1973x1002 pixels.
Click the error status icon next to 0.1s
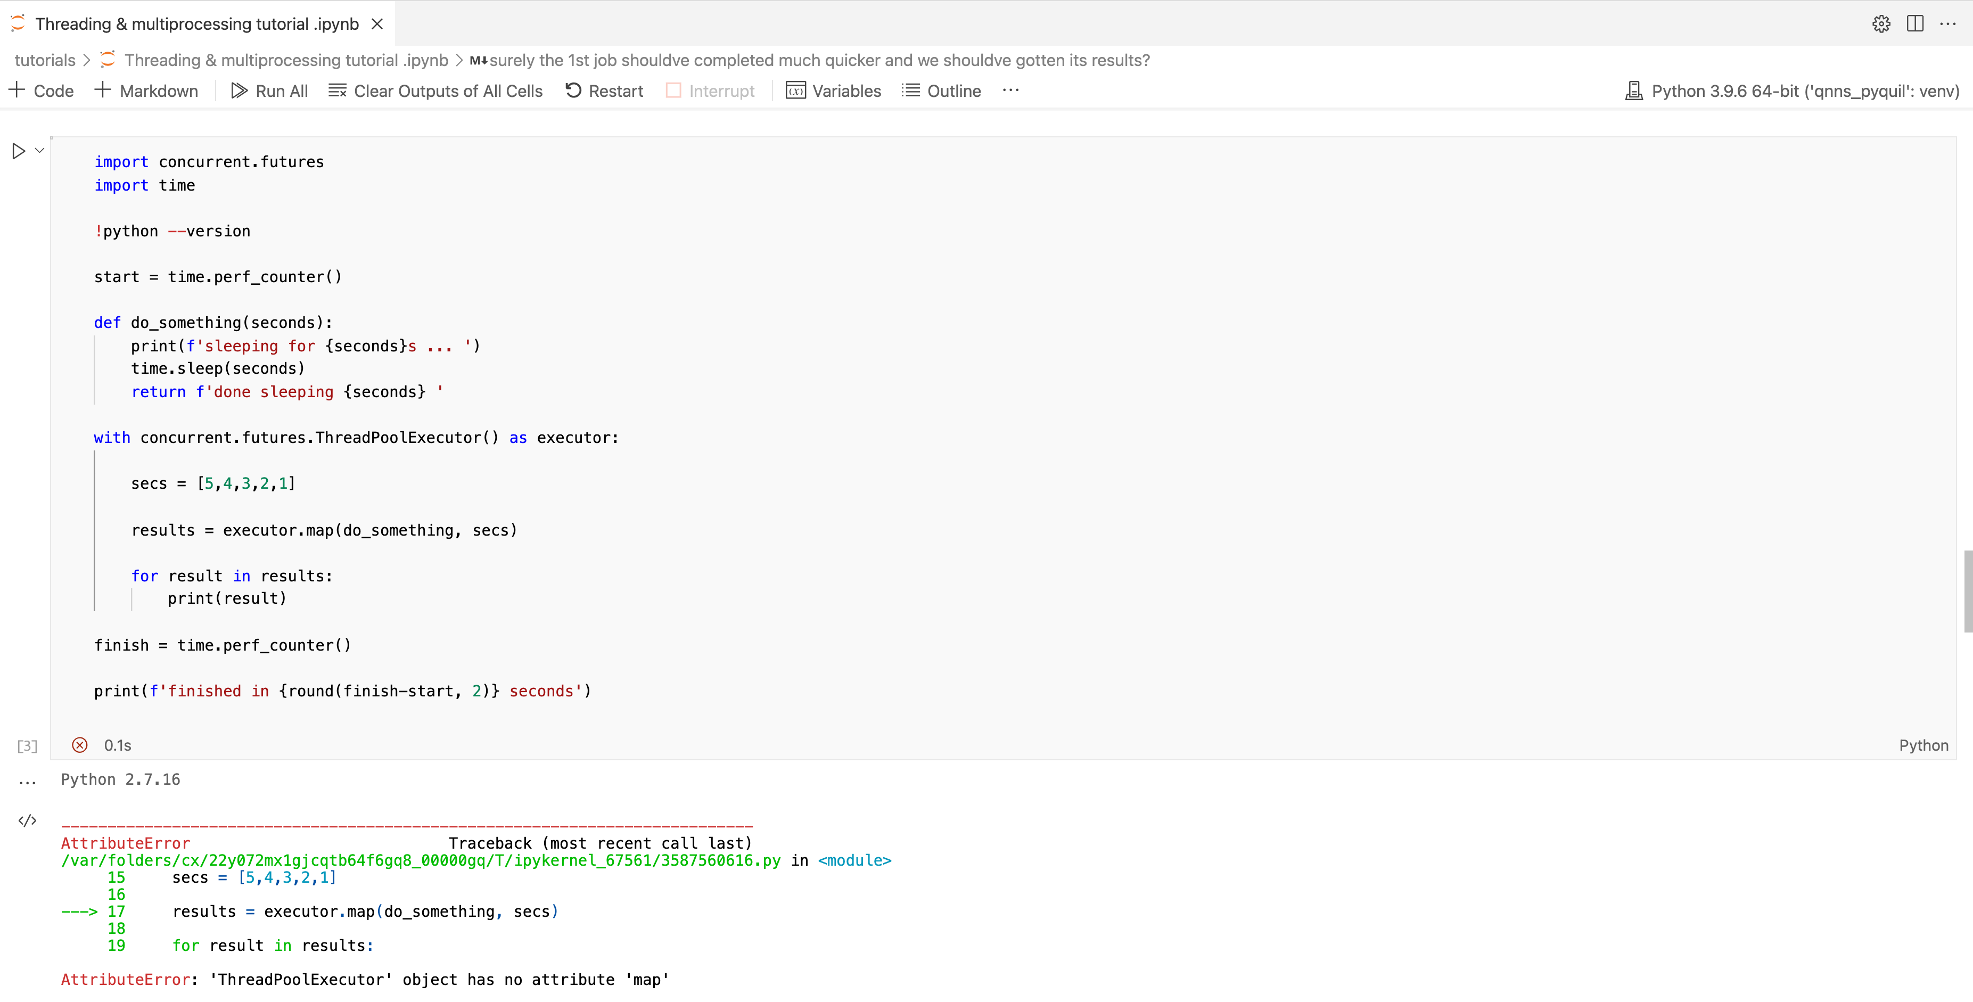[x=80, y=744]
